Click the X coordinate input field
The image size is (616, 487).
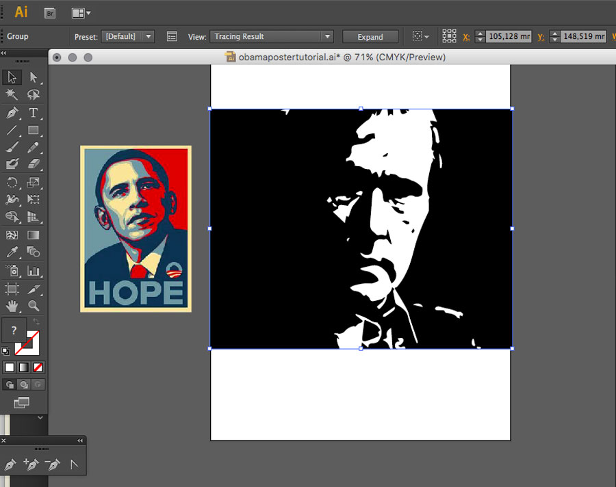(x=509, y=36)
